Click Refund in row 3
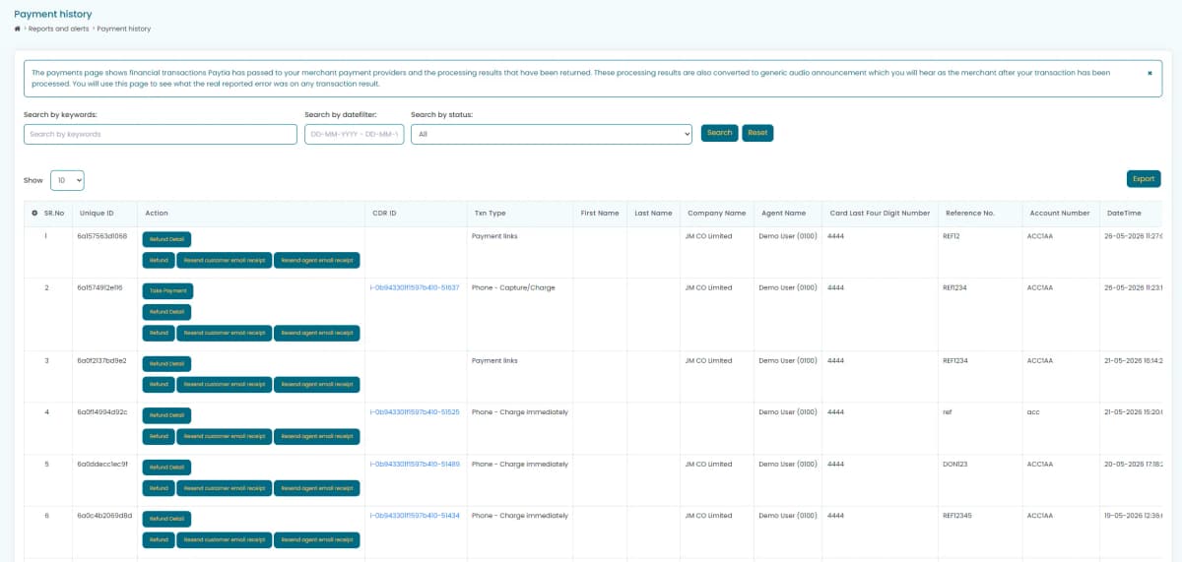Screen dimensions: 1182x562 (159, 385)
